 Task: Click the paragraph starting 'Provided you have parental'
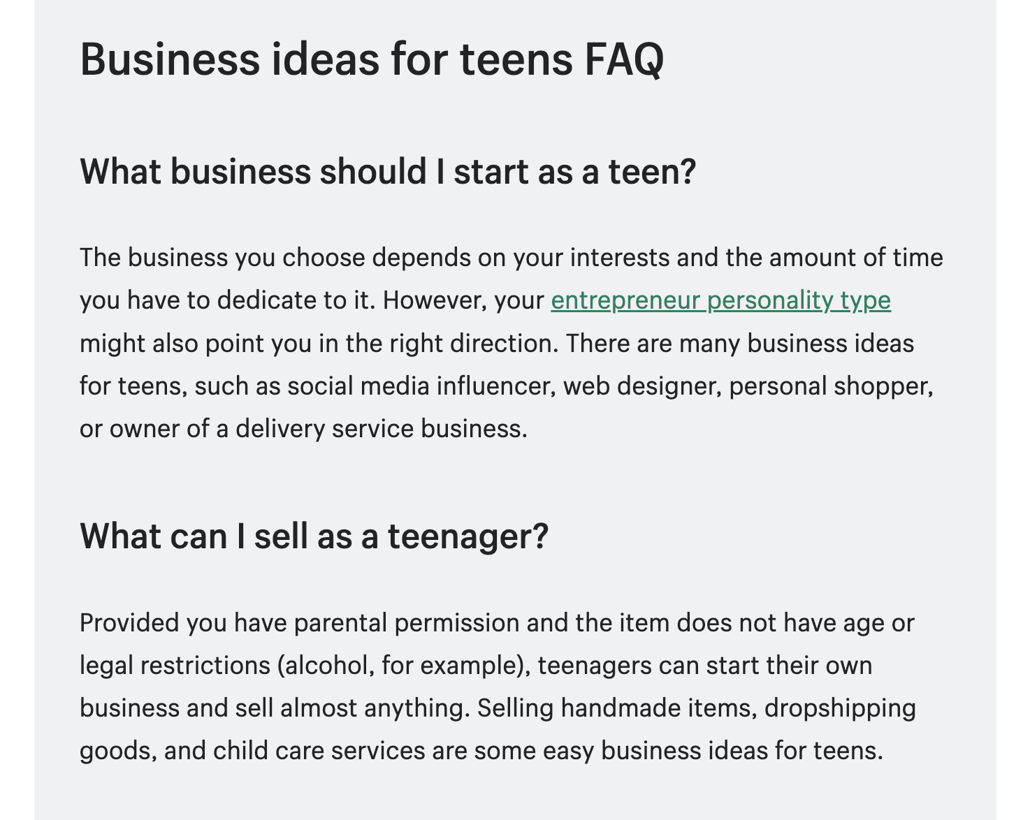[498, 687]
